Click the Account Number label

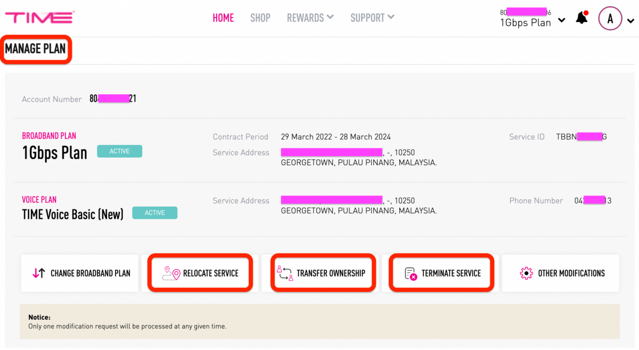point(52,99)
